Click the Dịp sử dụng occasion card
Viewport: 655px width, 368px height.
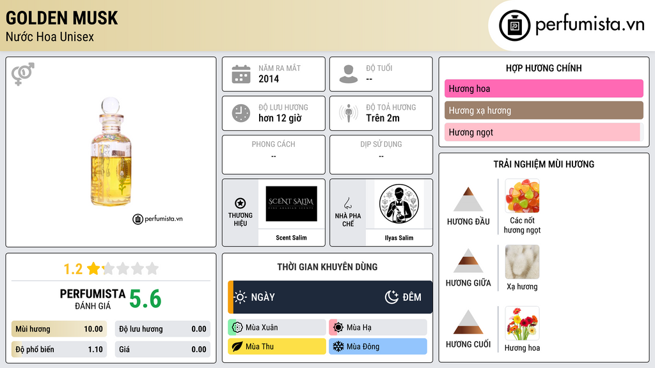click(x=381, y=155)
